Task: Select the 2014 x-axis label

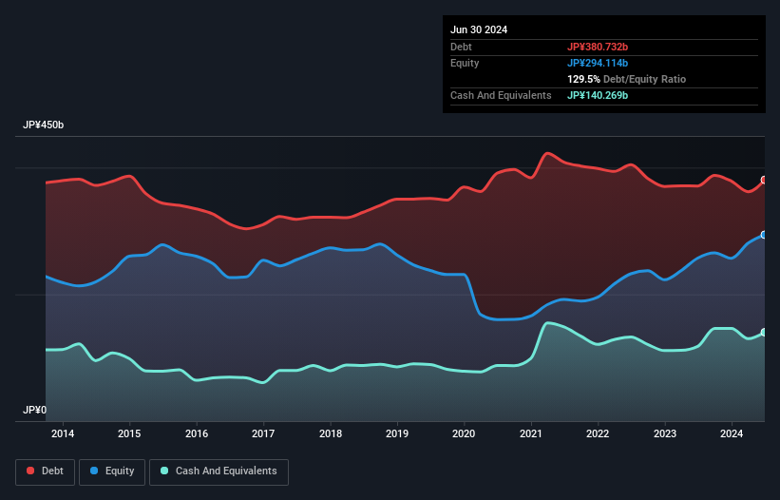Action: click(x=63, y=433)
